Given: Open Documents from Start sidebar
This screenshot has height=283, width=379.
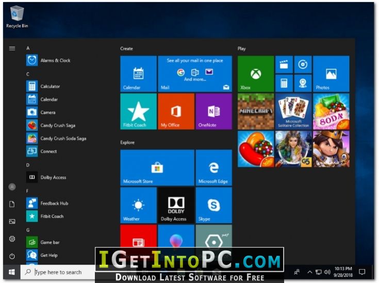Looking at the screenshot, I should click(12, 204).
